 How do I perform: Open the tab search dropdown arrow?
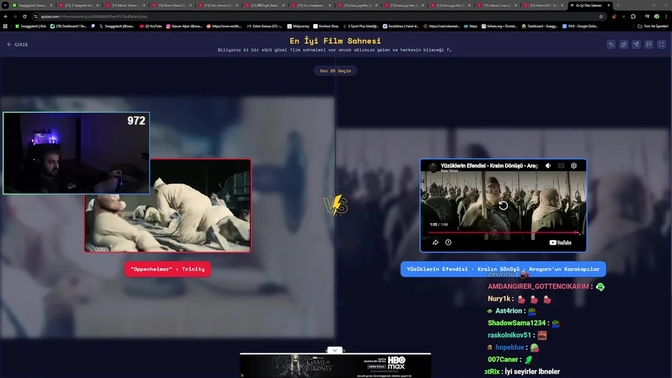pos(5,5)
